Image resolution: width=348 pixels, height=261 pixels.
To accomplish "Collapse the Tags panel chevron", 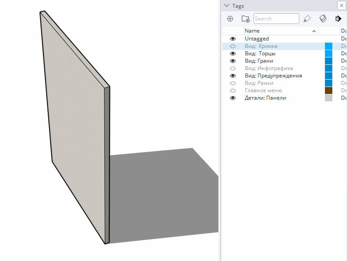I will pyautogui.click(x=227, y=6).
